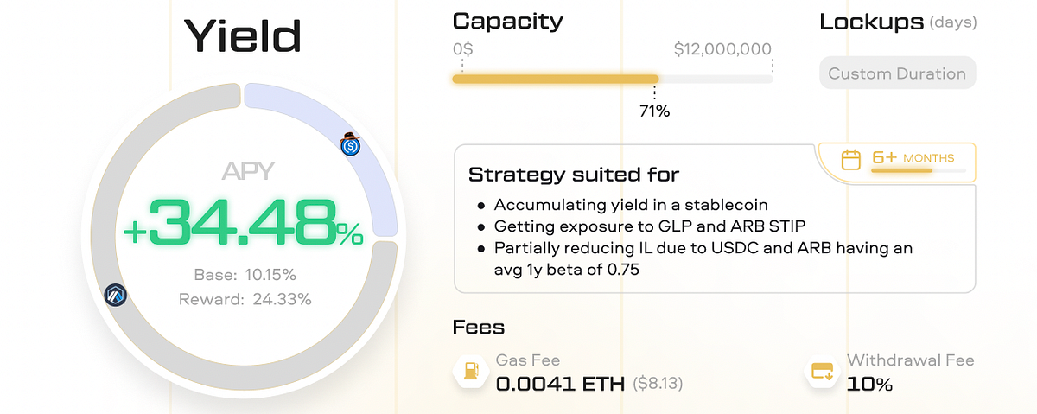Click the Strategy suited for heading
Image resolution: width=1037 pixels, height=414 pixels.
[573, 175]
